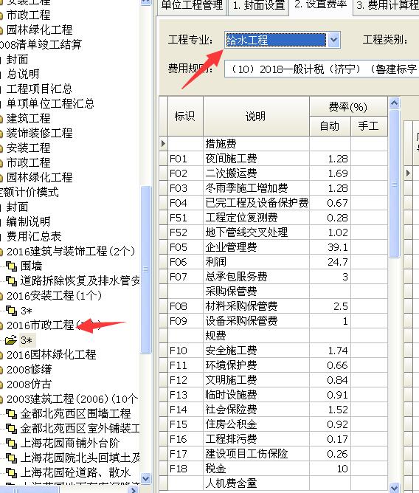419x493 pixels.
Task: Select the 2016建筑与装饰工程(2个) tree node
Action: click(70, 252)
